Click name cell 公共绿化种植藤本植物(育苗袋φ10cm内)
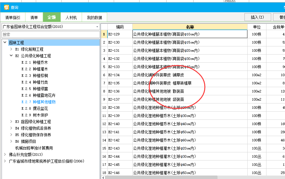The width and height of the screenshot is (285, 179). point(190,34)
